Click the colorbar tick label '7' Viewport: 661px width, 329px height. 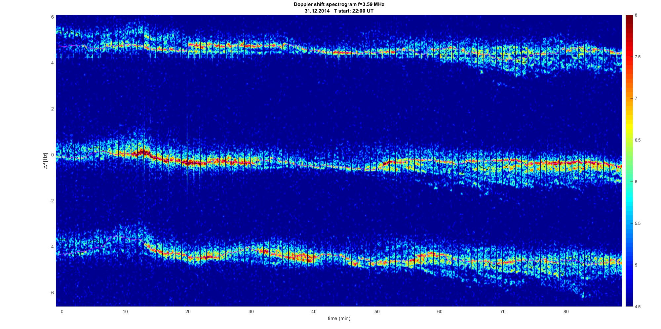pos(636,99)
